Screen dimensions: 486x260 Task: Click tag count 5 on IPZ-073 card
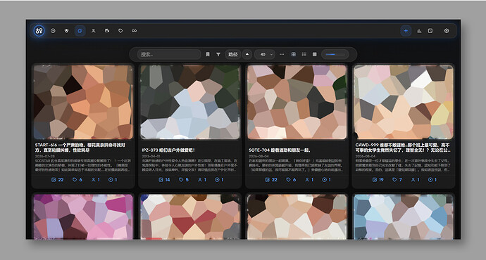coord(184,180)
